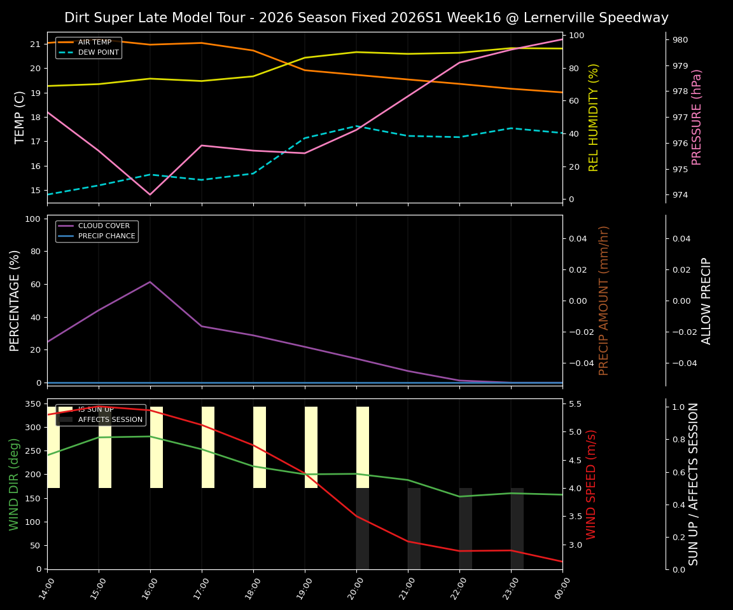Toggle the AIR TEMP legend entry
733x610 pixels.
click(94, 42)
